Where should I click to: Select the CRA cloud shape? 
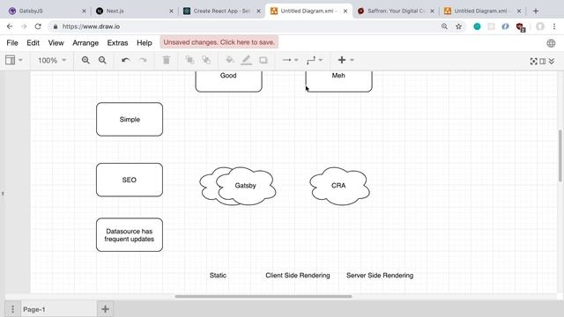338,186
